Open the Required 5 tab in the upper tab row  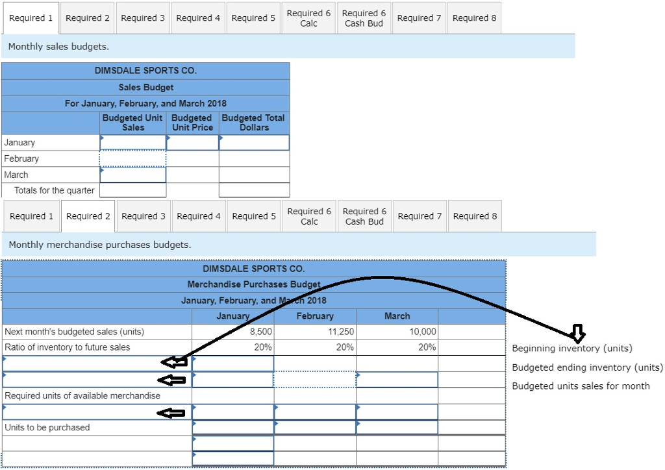[253, 18]
